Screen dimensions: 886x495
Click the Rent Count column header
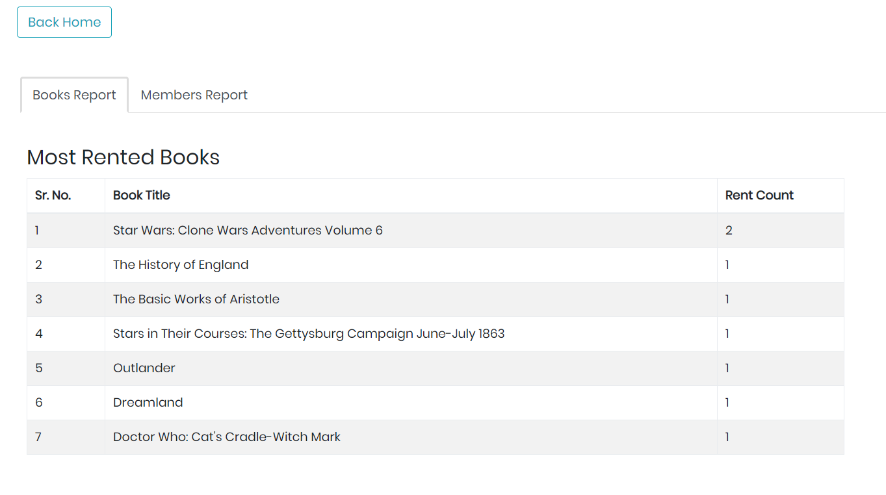[x=759, y=196]
